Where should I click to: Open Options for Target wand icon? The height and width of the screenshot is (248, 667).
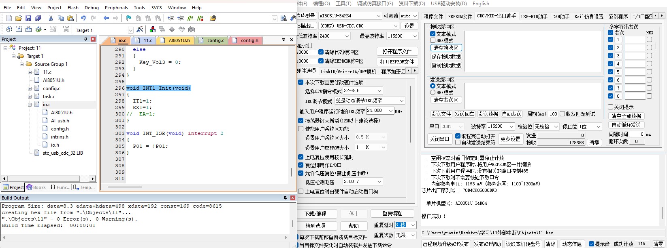click(140, 29)
